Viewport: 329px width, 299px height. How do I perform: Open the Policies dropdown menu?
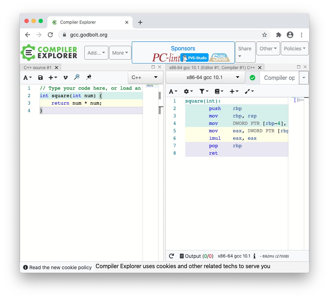click(x=295, y=49)
